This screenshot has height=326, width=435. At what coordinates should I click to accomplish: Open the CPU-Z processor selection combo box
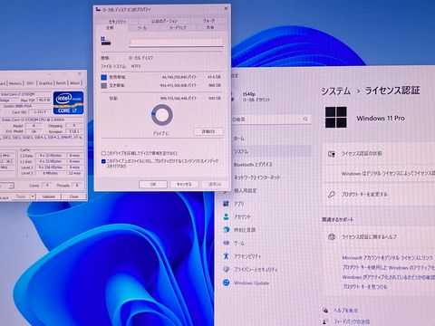(6, 186)
